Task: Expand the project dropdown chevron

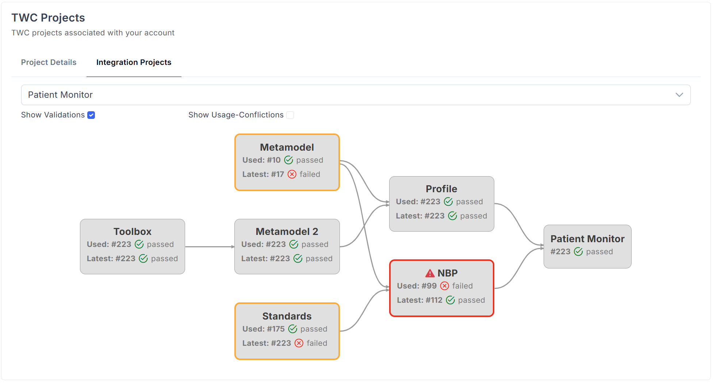Action: [679, 95]
